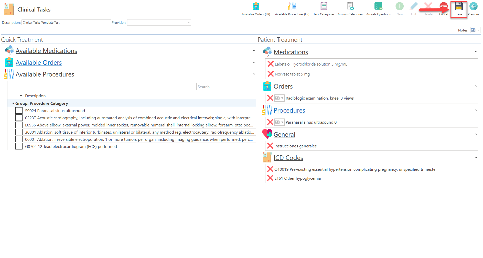Click the Edit pencil toolbar icon

(414, 6)
